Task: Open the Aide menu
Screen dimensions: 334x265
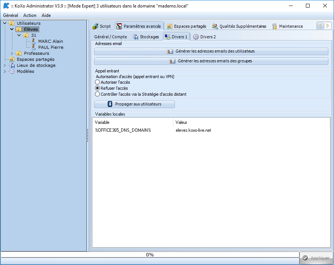Action: [x=46, y=15]
